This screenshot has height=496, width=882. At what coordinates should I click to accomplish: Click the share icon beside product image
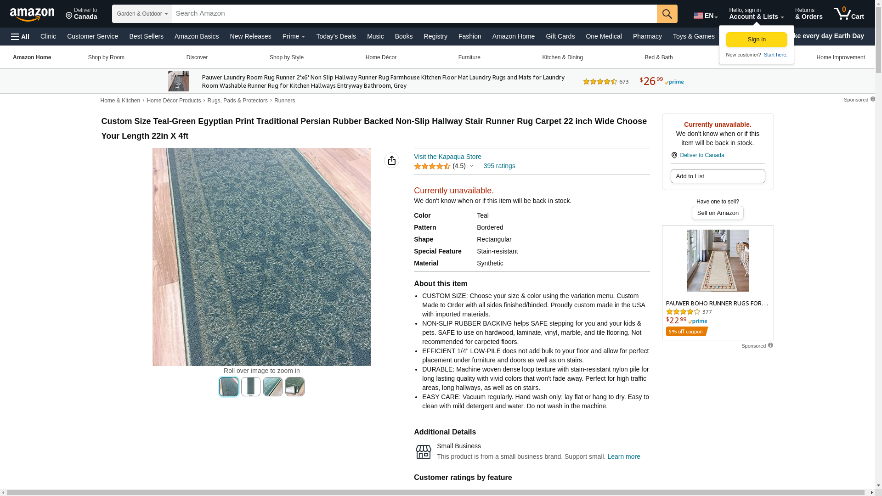pos(391,160)
